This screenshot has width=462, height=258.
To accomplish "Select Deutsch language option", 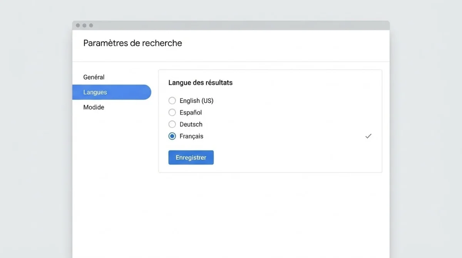I will (172, 124).
